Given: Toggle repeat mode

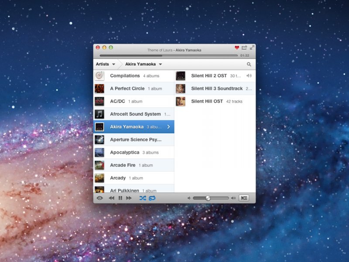Looking at the screenshot, I should (x=152, y=198).
